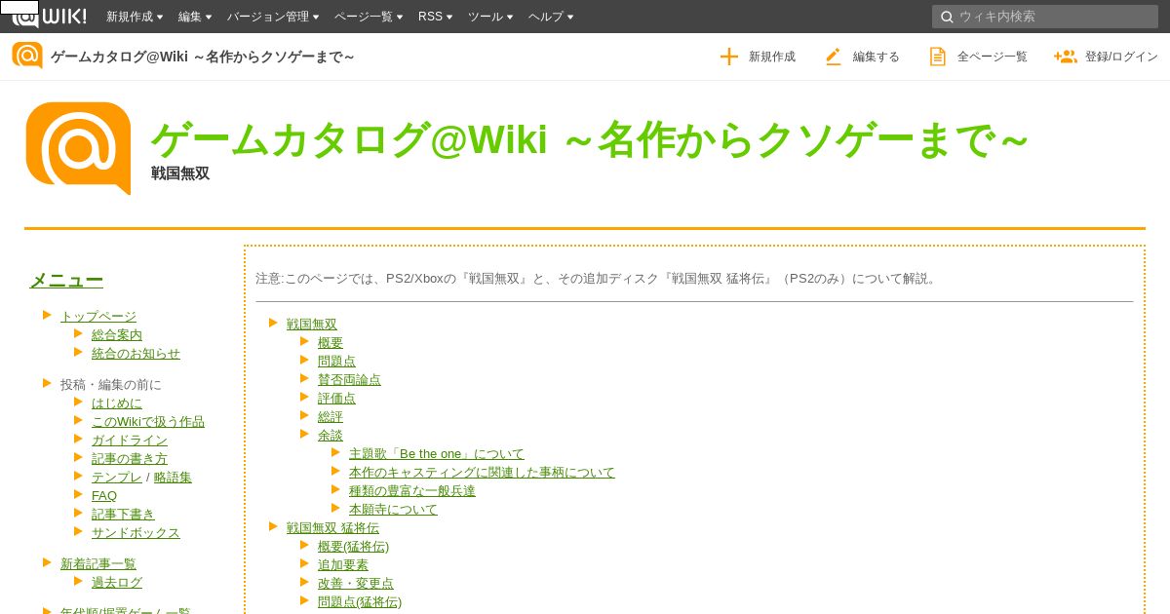Jump to 本作のキャスティングに関連した事柄について
This screenshot has width=1170, height=614.
[x=482, y=472]
